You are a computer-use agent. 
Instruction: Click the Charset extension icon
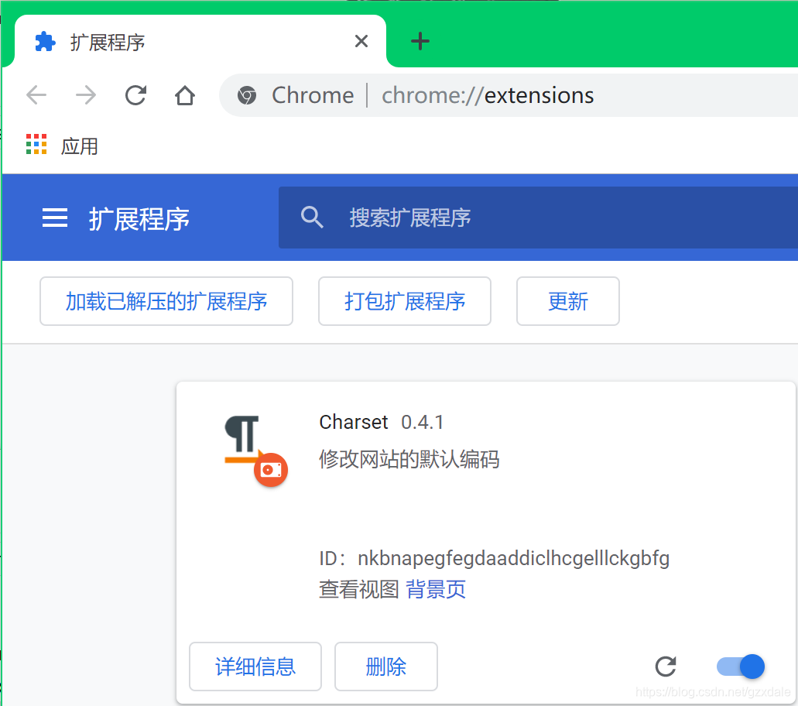click(x=256, y=451)
